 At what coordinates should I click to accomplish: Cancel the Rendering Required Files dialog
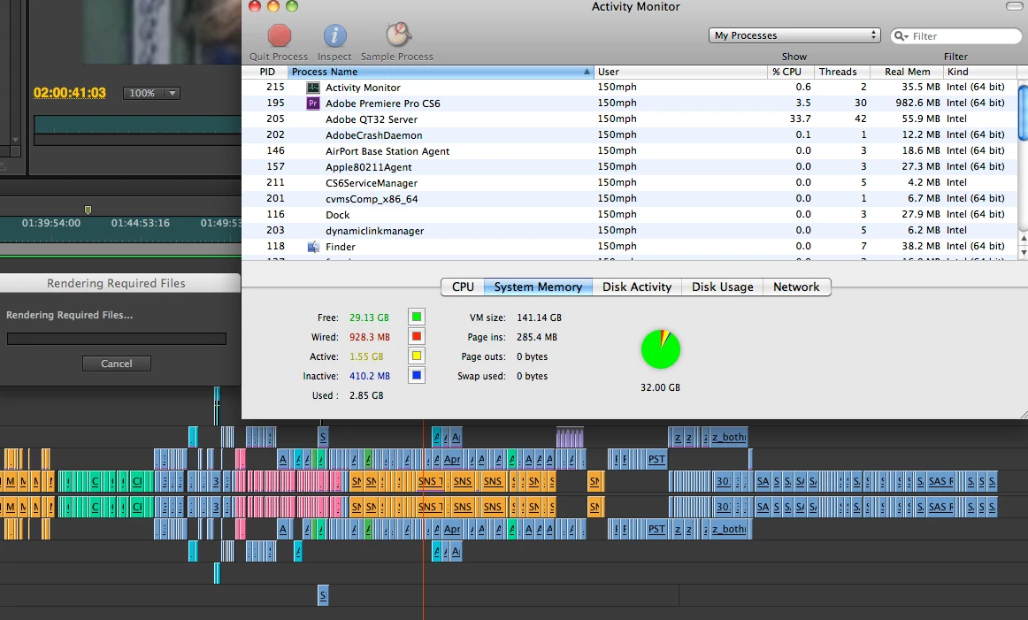(117, 364)
